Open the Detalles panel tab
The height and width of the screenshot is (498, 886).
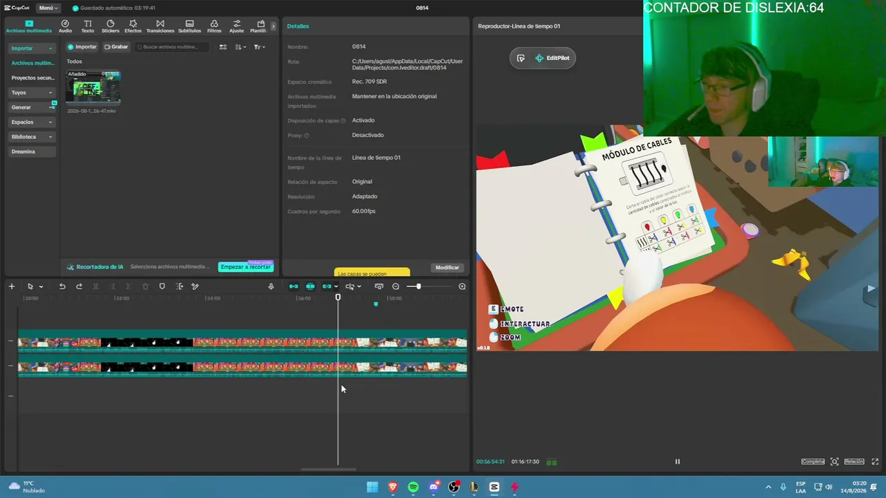[x=298, y=26]
